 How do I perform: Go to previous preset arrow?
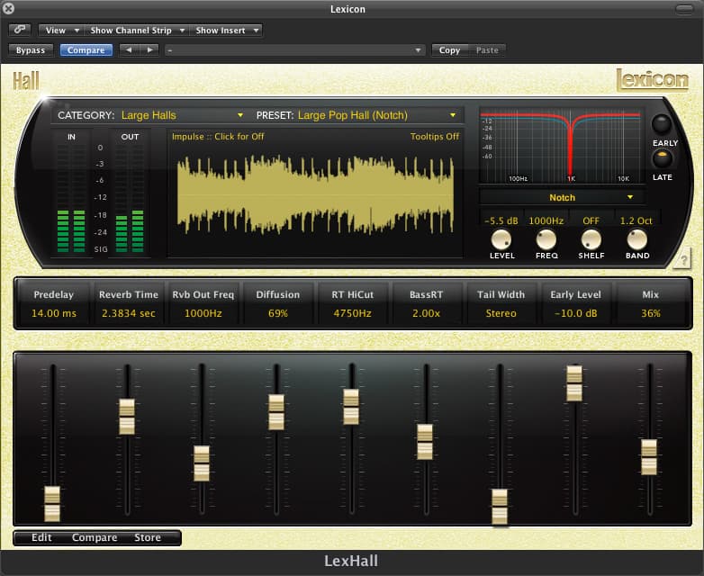click(129, 49)
